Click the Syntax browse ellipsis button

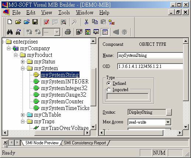(169, 112)
